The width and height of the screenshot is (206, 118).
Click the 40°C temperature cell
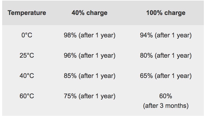click(27, 76)
